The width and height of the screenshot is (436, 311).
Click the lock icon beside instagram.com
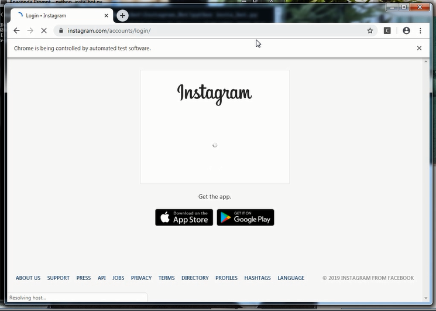[x=61, y=30]
